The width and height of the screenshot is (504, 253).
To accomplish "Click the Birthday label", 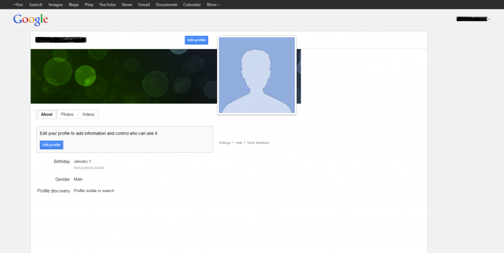I will (x=62, y=162).
